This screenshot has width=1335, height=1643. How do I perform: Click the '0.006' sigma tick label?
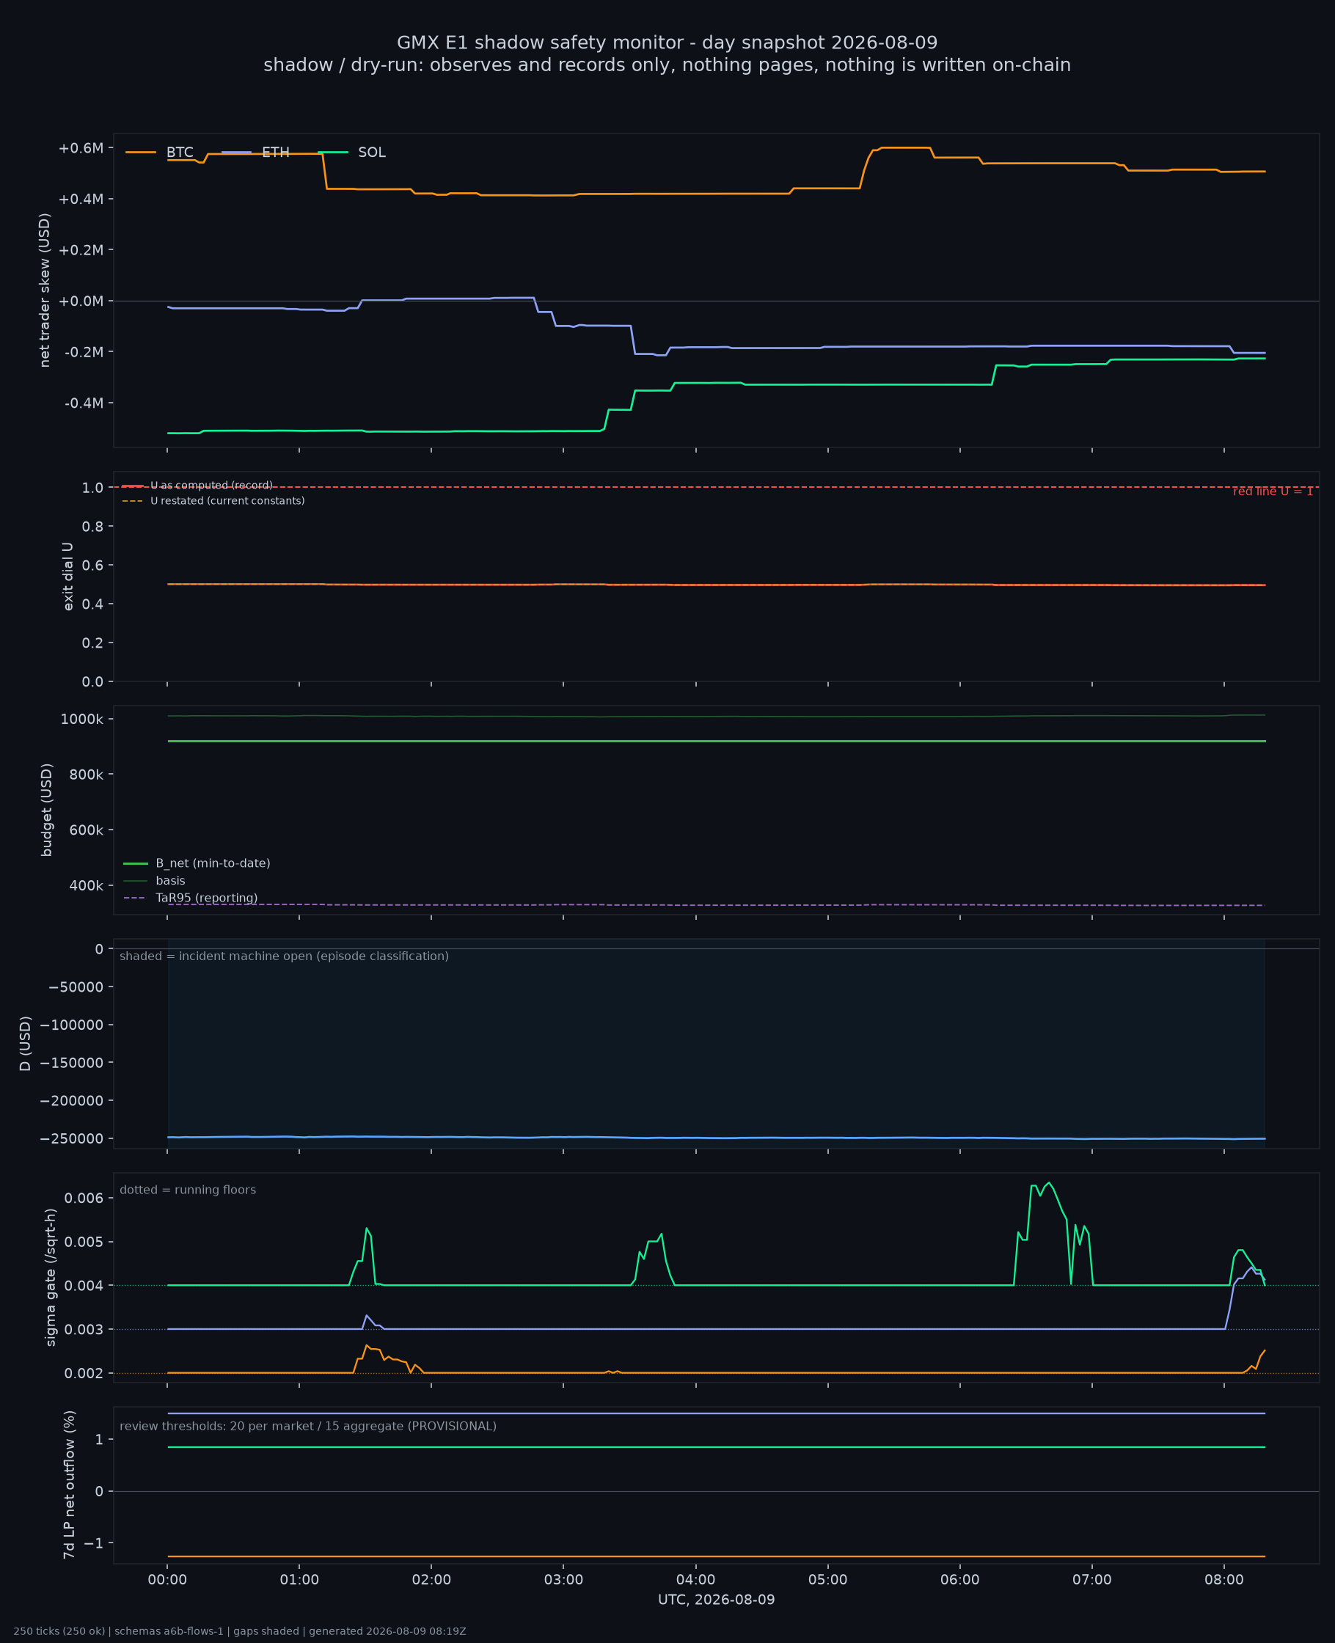pyautogui.click(x=84, y=1198)
